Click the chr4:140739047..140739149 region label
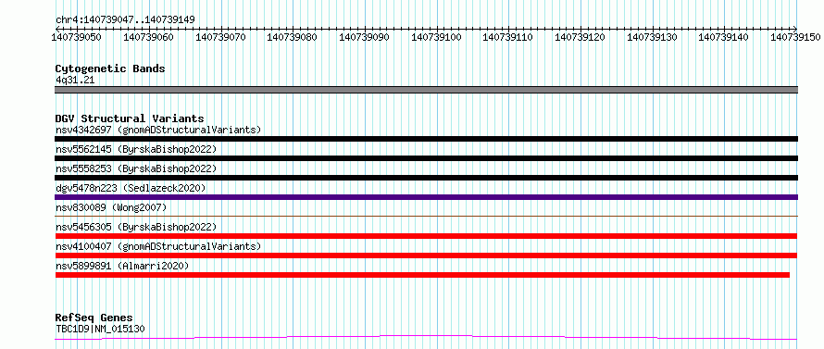This screenshot has height=349, width=824. point(125,19)
